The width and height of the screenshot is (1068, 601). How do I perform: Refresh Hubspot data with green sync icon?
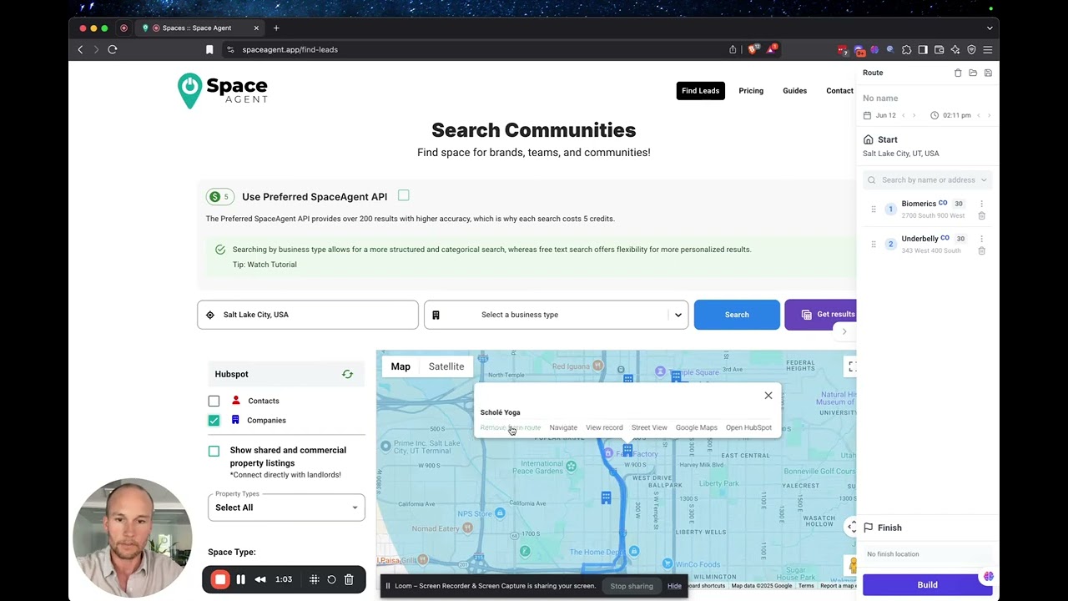point(347,374)
